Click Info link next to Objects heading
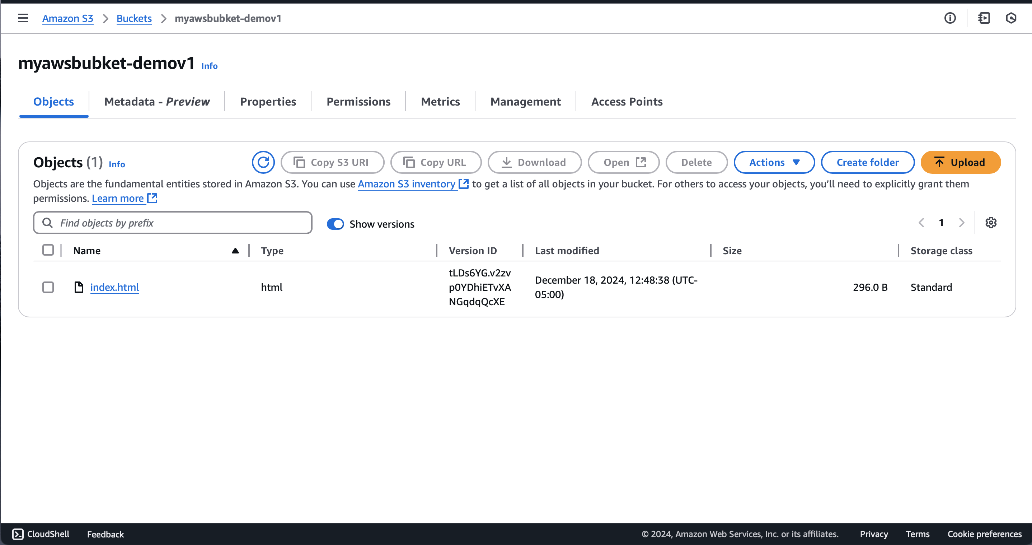1032x545 pixels. tap(117, 164)
